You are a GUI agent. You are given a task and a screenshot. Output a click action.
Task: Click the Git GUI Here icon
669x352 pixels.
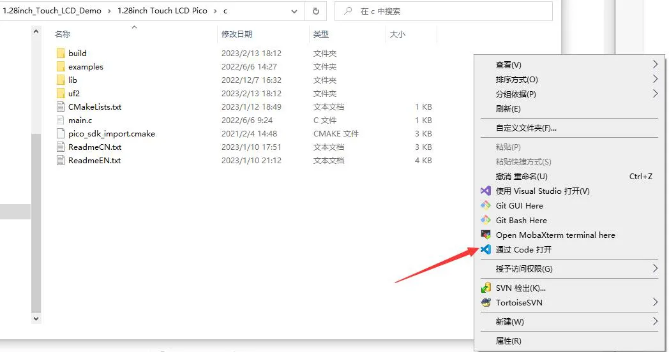(486, 205)
